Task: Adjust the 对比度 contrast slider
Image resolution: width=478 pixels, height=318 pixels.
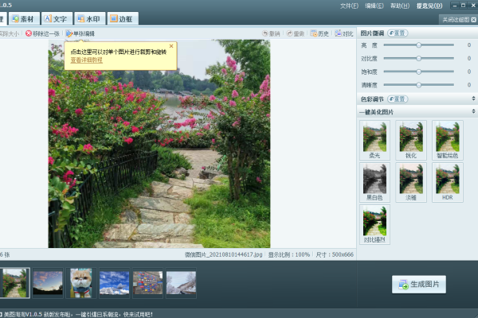Action: 419,58
